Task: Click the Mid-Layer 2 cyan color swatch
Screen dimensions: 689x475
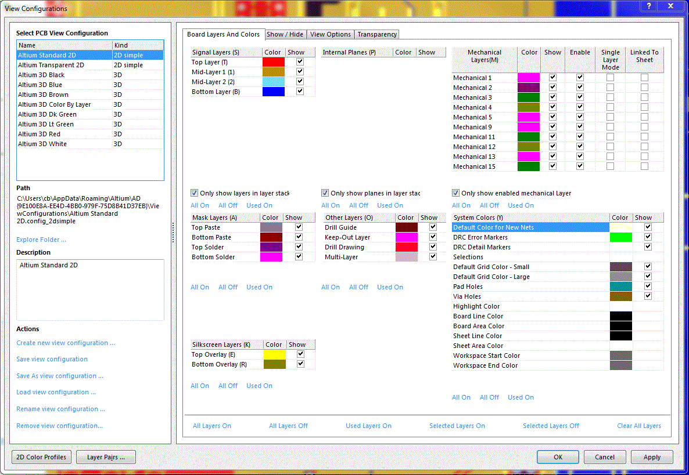Action: point(273,82)
